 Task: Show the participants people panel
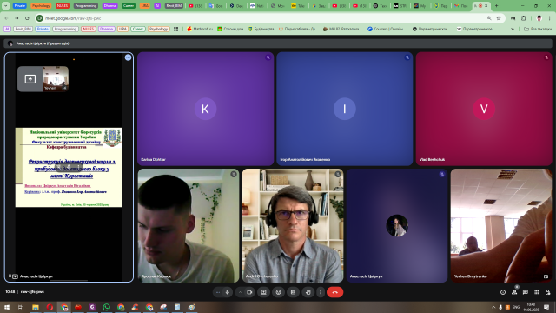[514, 292]
